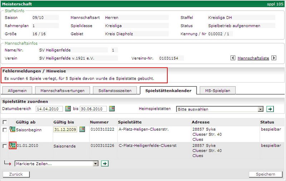Click venue schedule icon in 01.01.2010 row
The image size is (286, 181).
pyautogui.click(x=13, y=146)
